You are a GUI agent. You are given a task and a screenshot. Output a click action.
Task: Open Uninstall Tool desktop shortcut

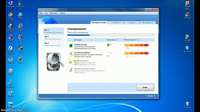187,39
